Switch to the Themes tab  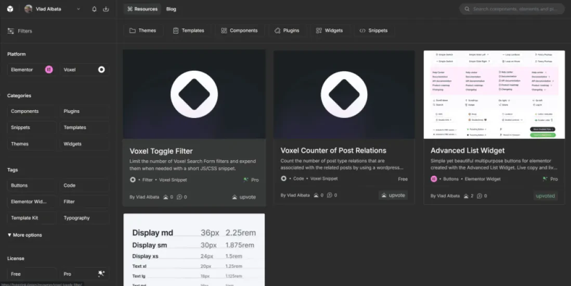pyautogui.click(x=142, y=31)
